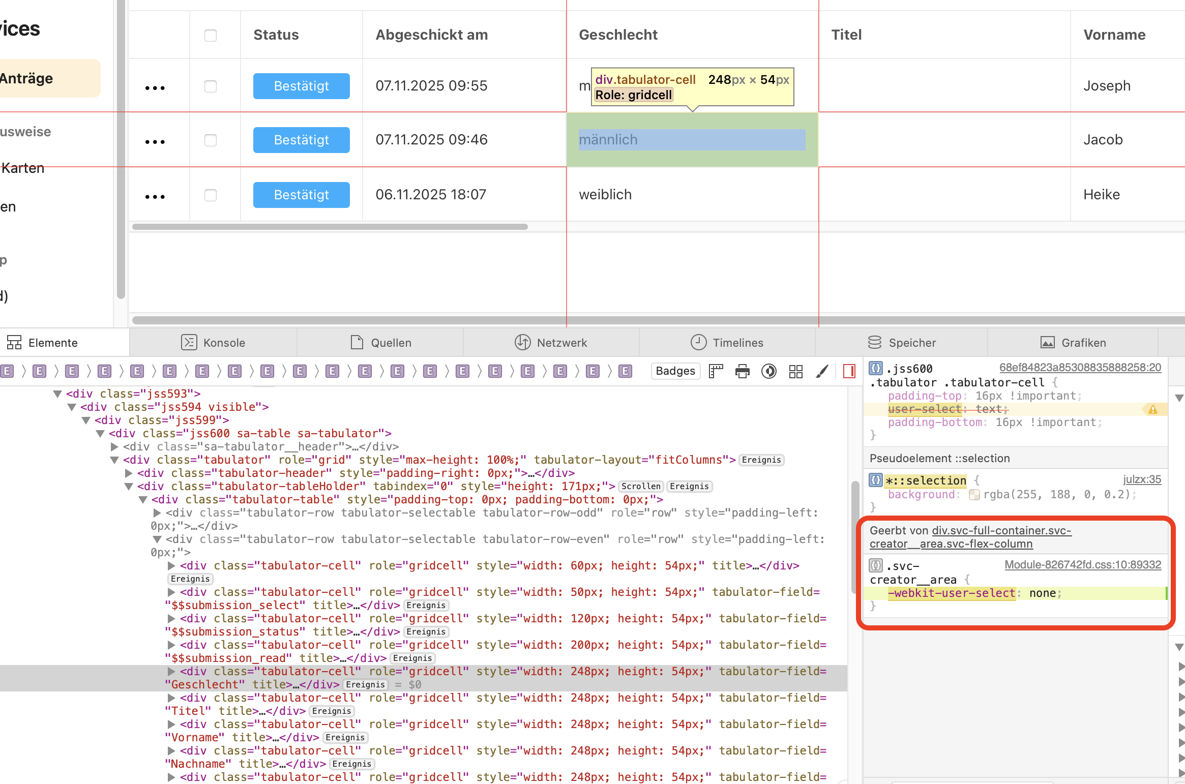
Task: Collapse the jss593 div node
Action: (x=57, y=394)
